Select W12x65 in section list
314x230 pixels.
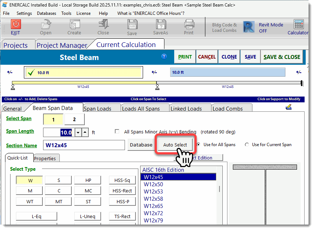coord(178,206)
